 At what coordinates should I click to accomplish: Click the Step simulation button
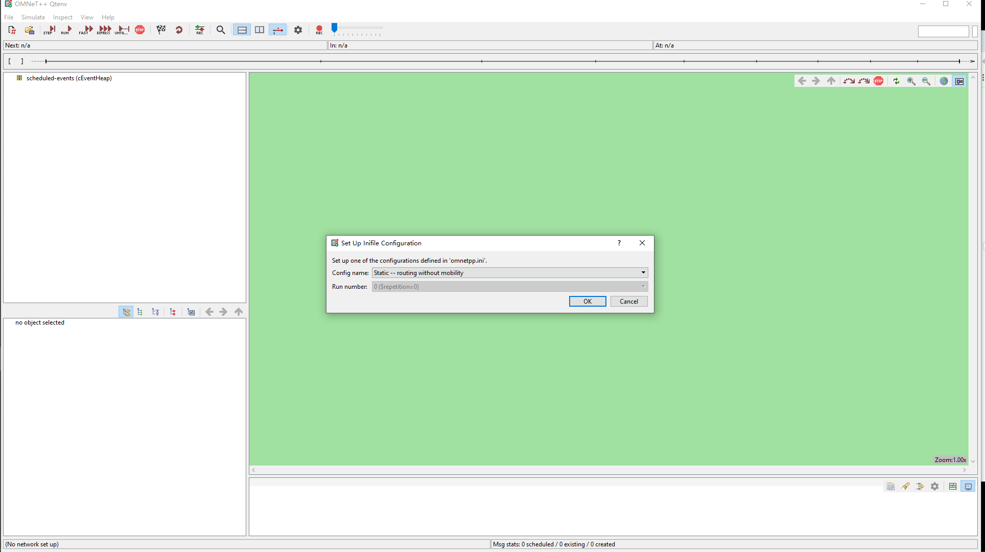tap(49, 30)
